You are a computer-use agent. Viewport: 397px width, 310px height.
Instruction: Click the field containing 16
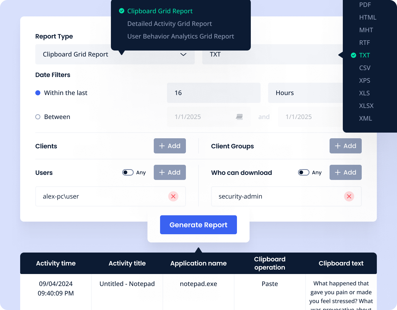pyautogui.click(x=214, y=93)
